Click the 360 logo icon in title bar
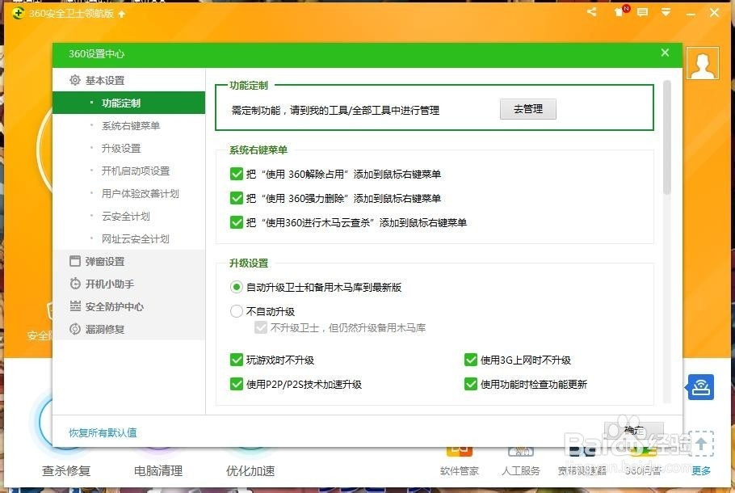 (18, 13)
